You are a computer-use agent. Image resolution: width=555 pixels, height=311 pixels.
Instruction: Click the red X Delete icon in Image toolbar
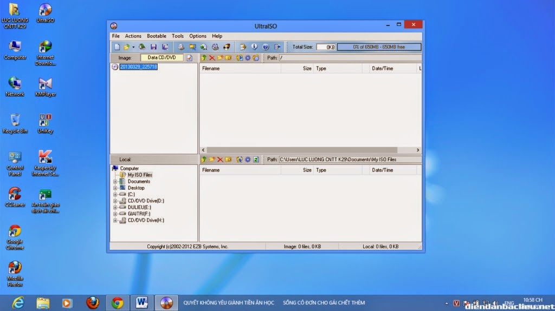pyautogui.click(x=212, y=58)
